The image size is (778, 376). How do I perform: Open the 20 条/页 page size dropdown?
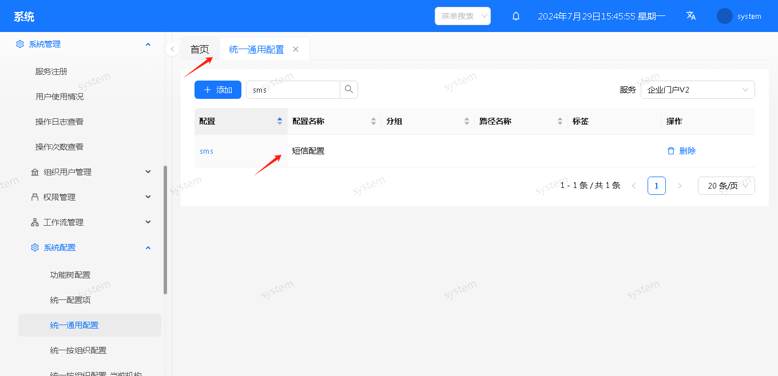click(x=726, y=186)
